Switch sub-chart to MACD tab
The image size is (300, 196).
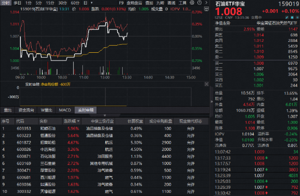click(65, 110)
